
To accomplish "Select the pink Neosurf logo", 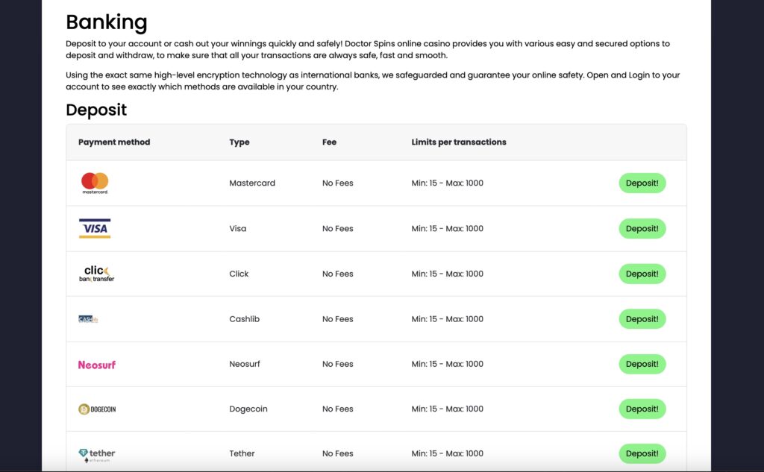I will 97,365.
